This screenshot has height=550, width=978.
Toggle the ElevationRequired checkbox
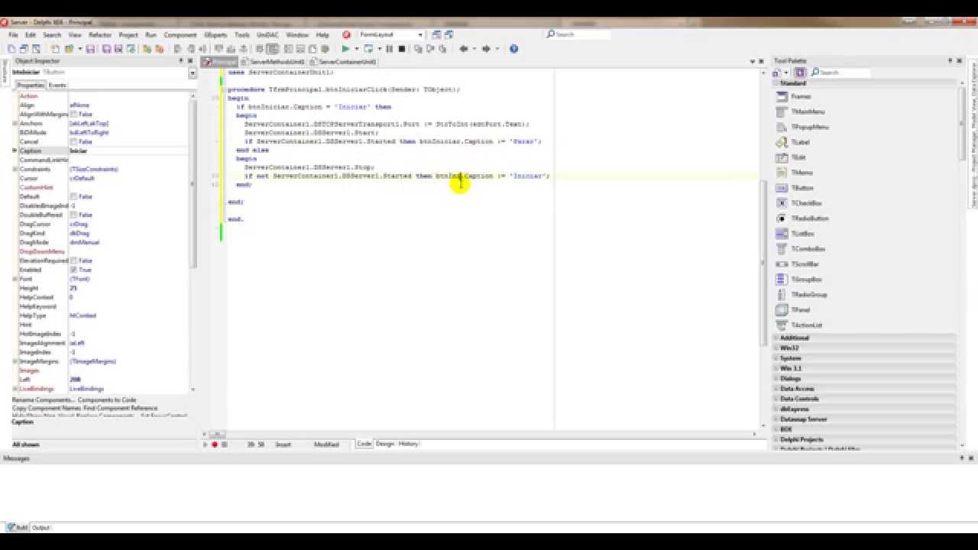click(x=73, y=261)
